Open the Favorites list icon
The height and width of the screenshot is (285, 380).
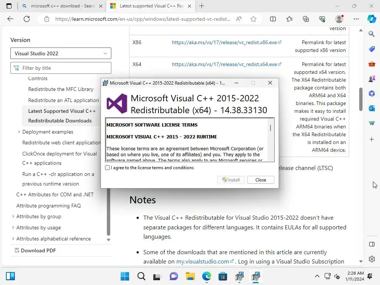(289, 19)
